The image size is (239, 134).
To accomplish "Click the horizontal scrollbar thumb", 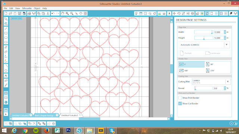I will [89, 119].
